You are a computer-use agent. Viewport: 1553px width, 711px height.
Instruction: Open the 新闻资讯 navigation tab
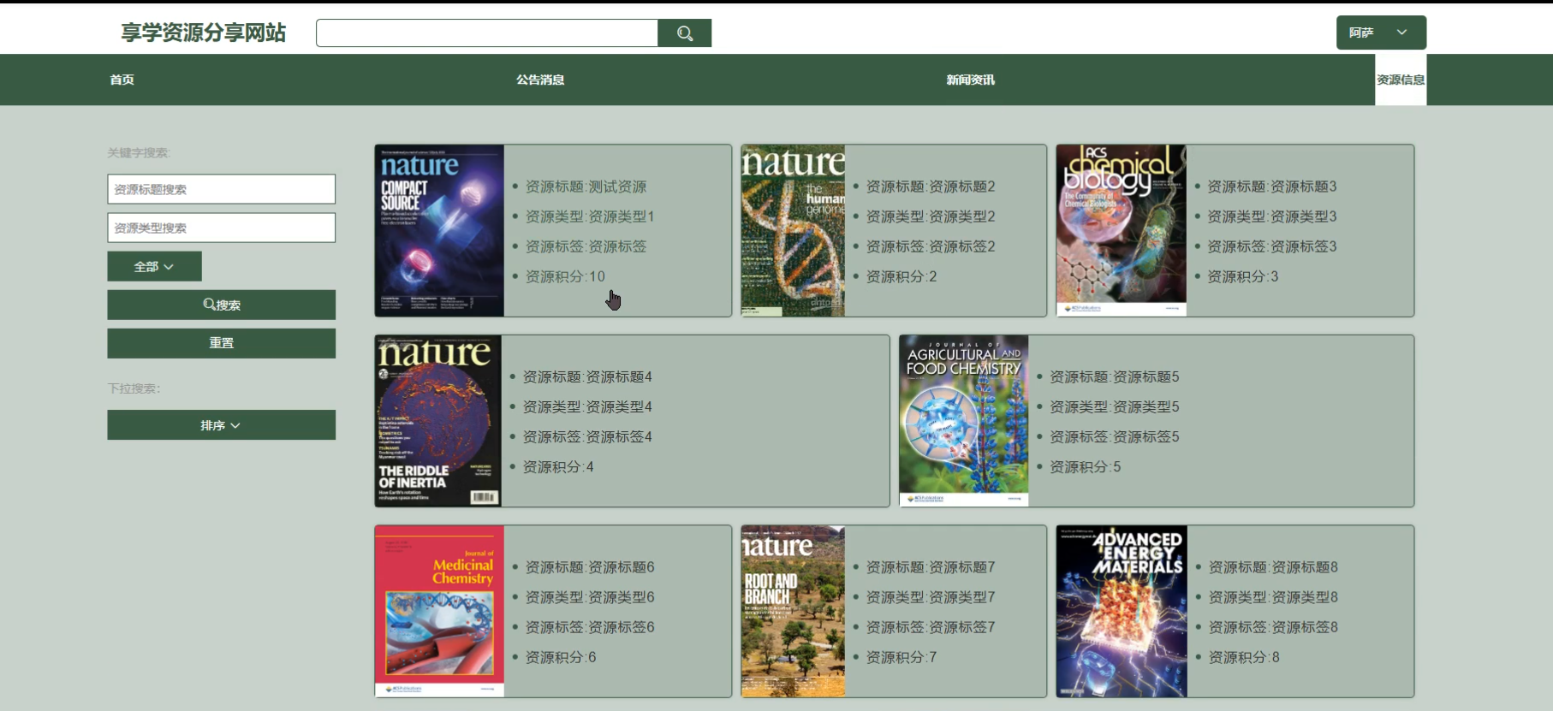pos(970,80)
